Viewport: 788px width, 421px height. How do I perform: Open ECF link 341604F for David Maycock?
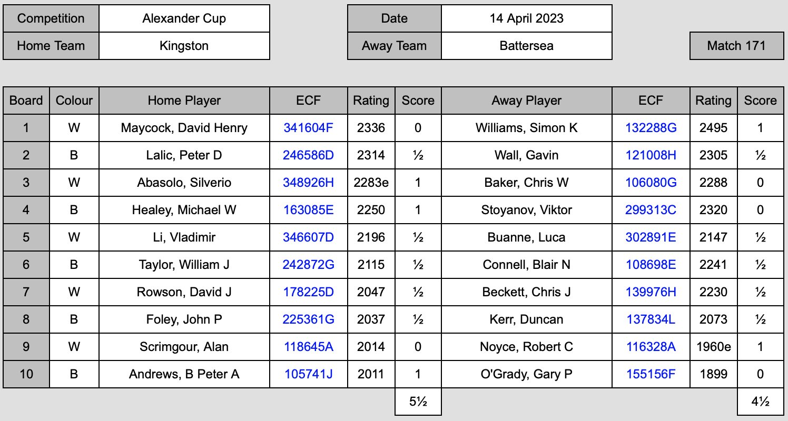(x=308, y=128)
